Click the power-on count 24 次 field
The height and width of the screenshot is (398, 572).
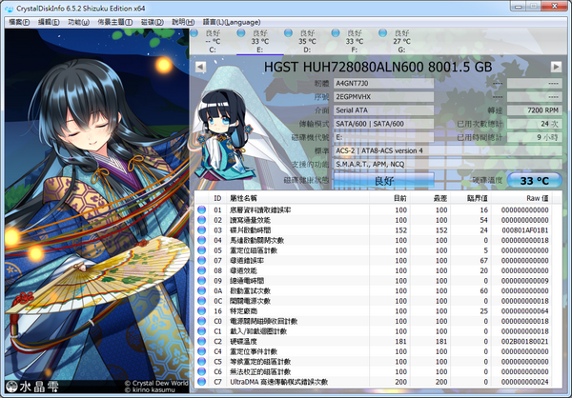click(535, 124)
